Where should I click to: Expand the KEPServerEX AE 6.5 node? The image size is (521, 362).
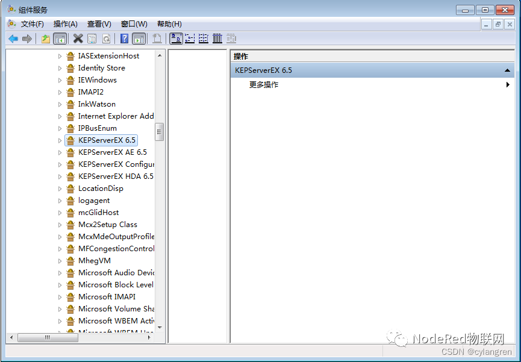(60, 152)
